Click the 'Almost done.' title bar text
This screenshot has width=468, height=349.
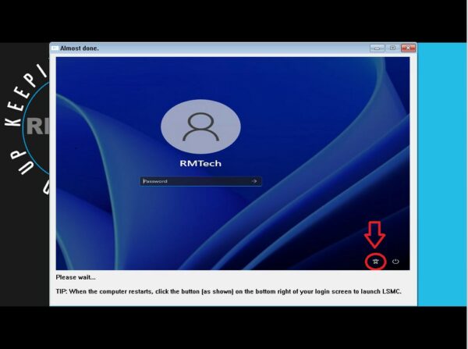(x=80, y=48)
